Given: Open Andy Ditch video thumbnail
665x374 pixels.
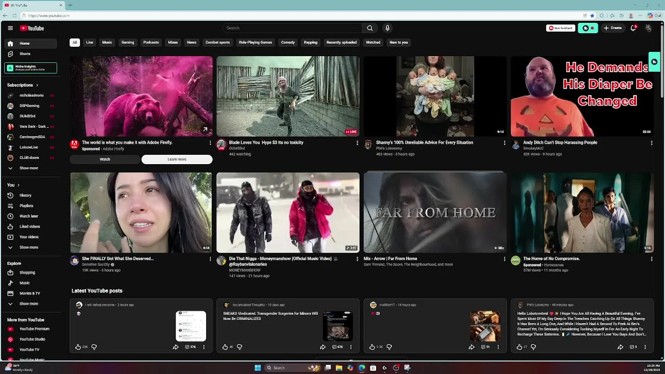Looking at the screenshot, I should (582, 96).
